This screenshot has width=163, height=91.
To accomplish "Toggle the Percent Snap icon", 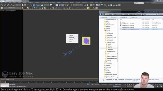I will click(65, 5).
